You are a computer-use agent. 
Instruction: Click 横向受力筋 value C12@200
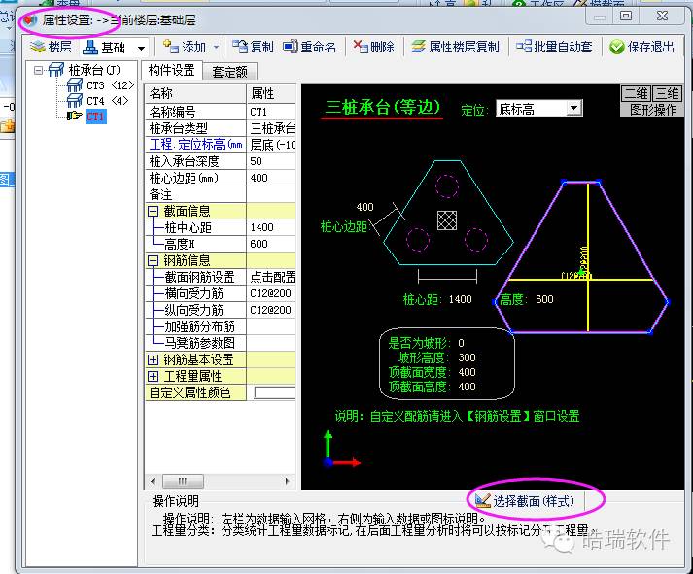click(271, 293)
